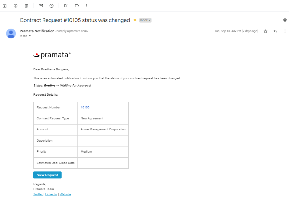Open the Website link
289x201 pixels.
(x=65, y=194)
